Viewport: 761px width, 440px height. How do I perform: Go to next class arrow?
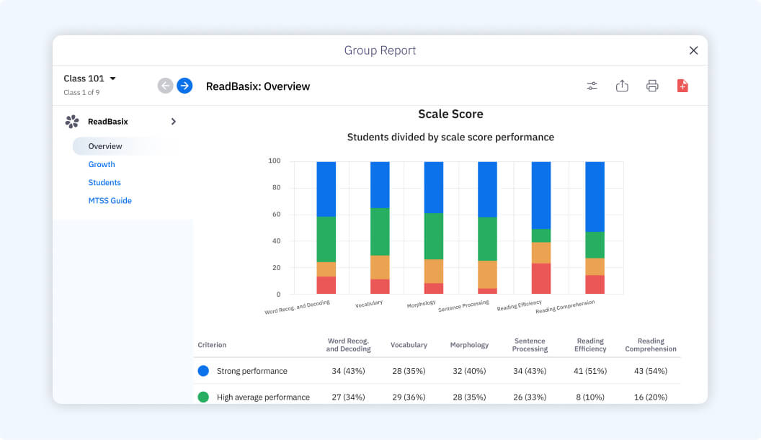click(x=184, y=86)
